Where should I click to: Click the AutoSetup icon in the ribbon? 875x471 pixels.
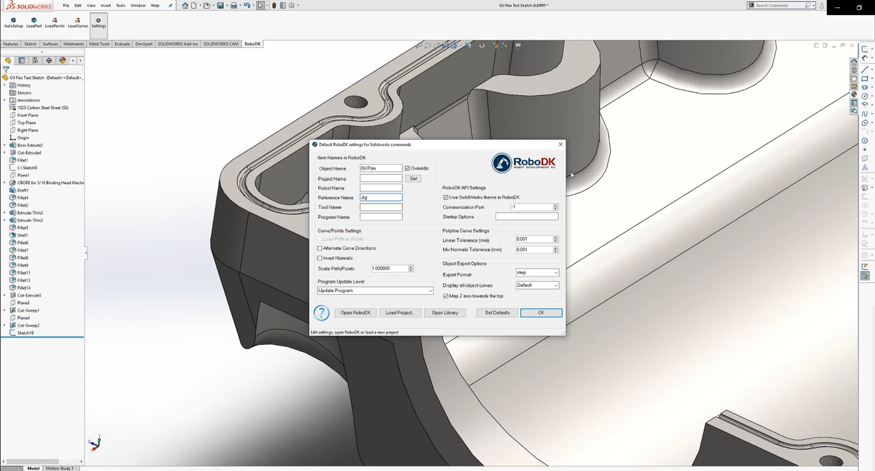(13, 23)
